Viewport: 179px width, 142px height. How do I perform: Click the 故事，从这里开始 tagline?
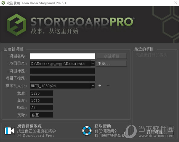pos(55,31)
